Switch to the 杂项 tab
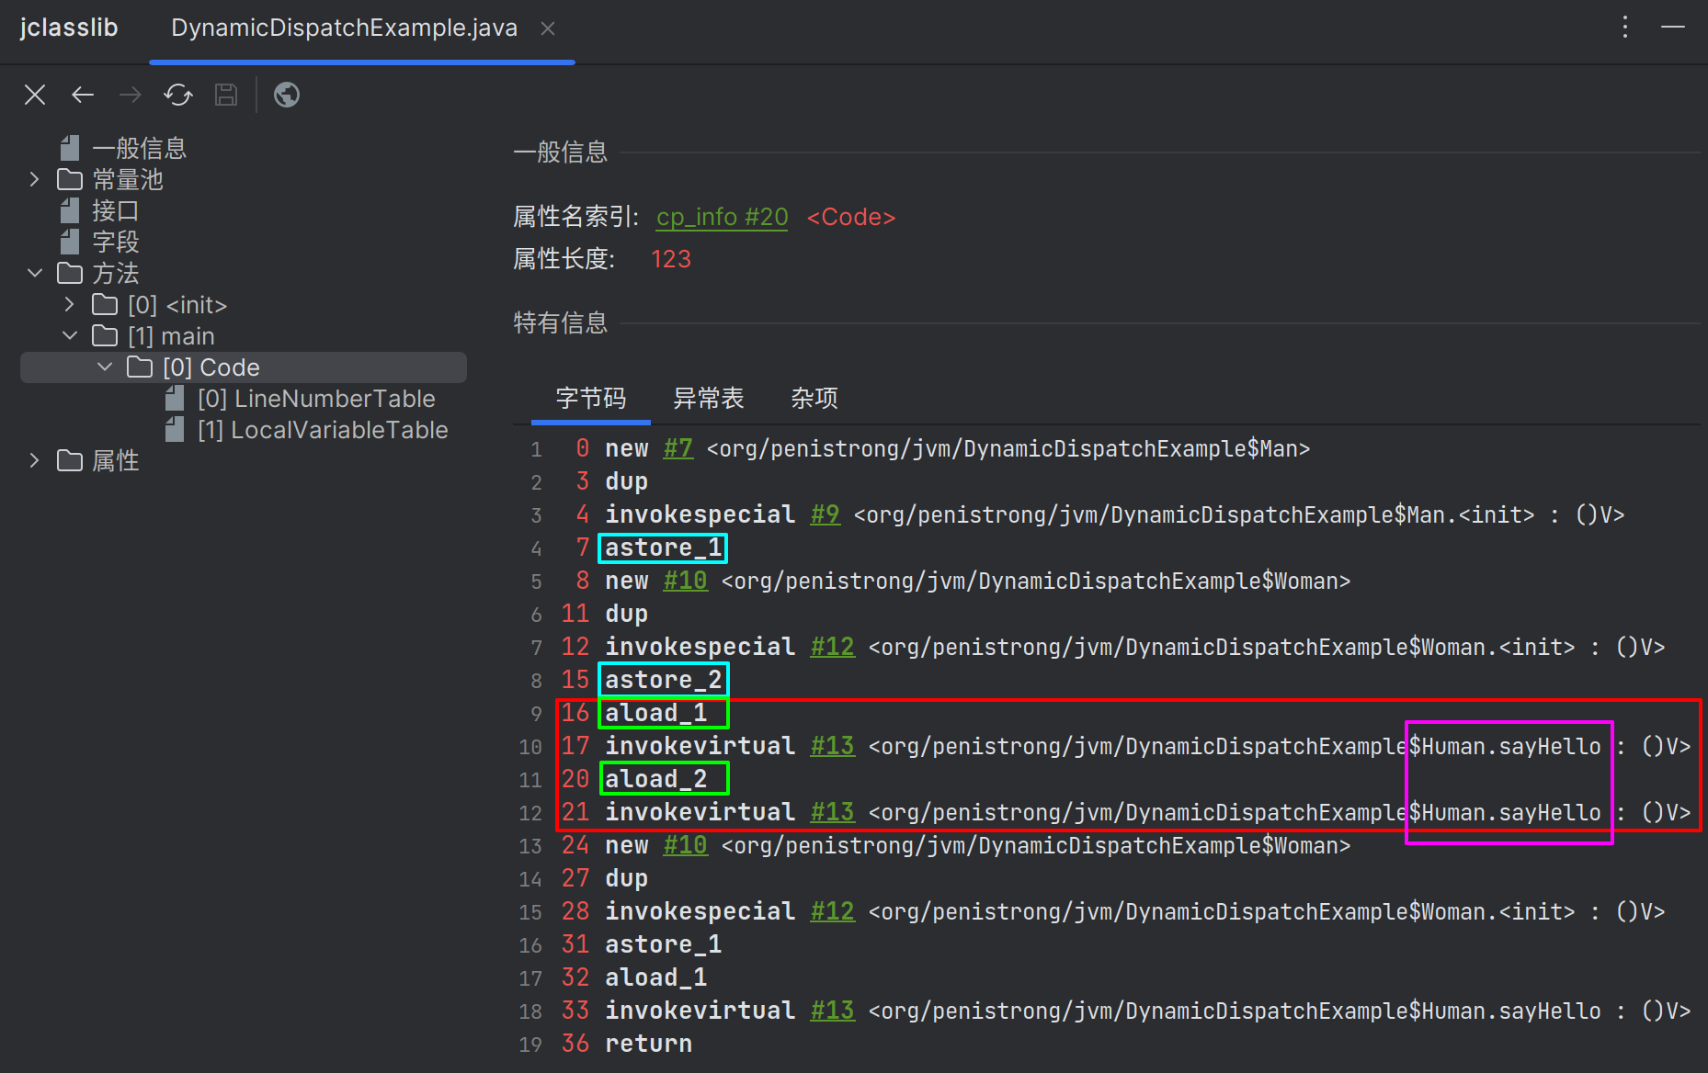The height and width of the screenshot is (1073, 1708). pyautogui.click(x=814, y=398)
